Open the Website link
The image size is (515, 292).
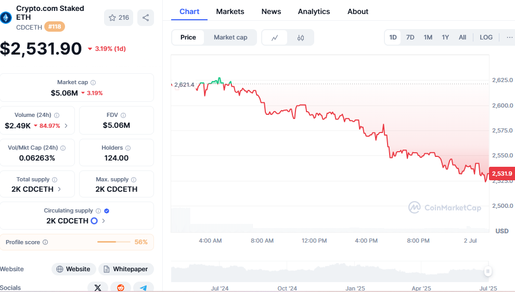pos(74,269)
